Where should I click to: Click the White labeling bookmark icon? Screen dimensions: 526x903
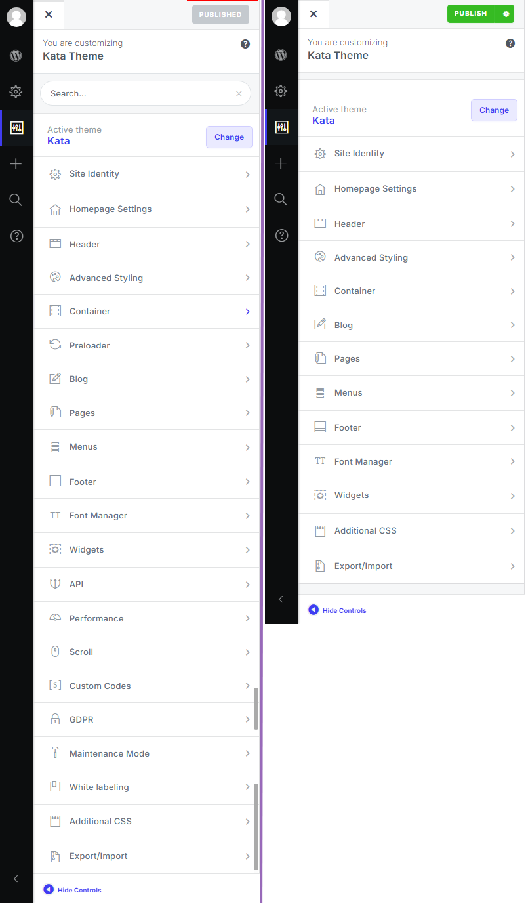pos(56,787)
